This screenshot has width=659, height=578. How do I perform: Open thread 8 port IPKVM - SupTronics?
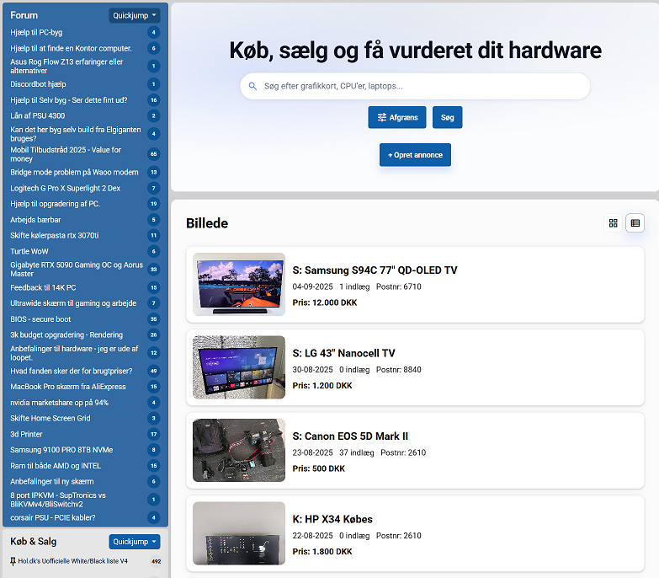point(58,500)
